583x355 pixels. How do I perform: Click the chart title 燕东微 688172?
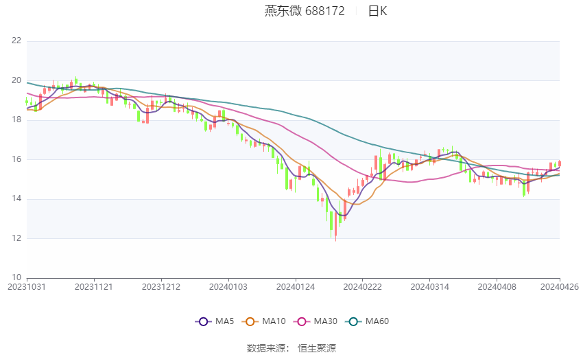pyautogui.click(x=305, y=11)
